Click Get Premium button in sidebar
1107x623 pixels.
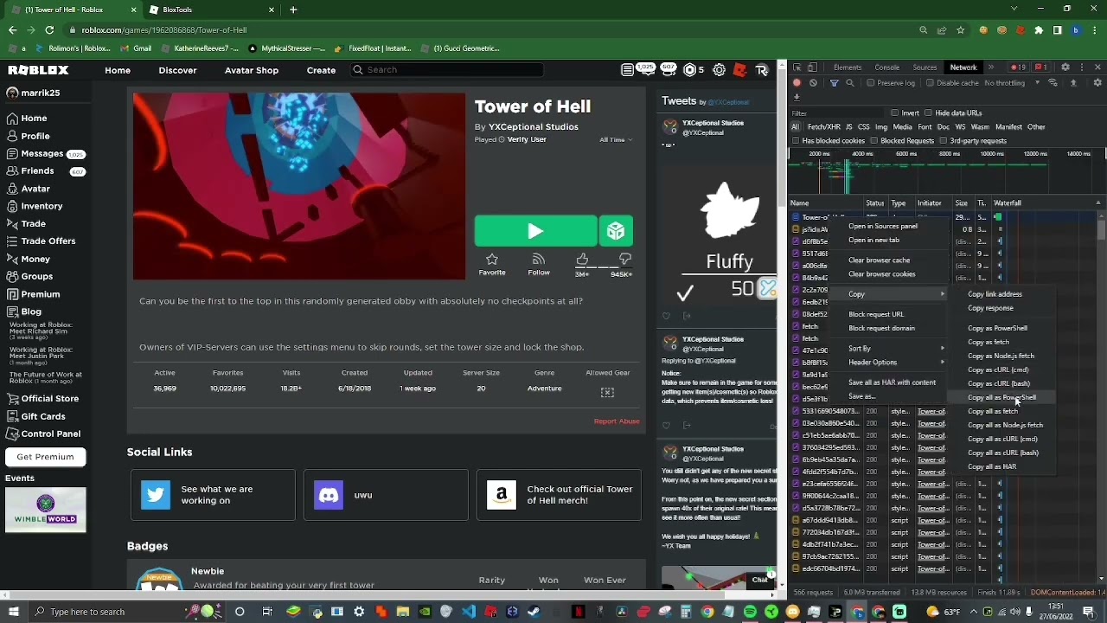(45, 457)
